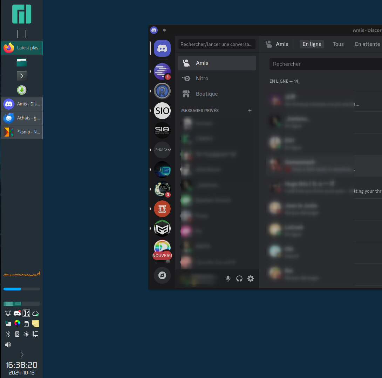Expand hidden system tray icons arrow

coord(22,355)
